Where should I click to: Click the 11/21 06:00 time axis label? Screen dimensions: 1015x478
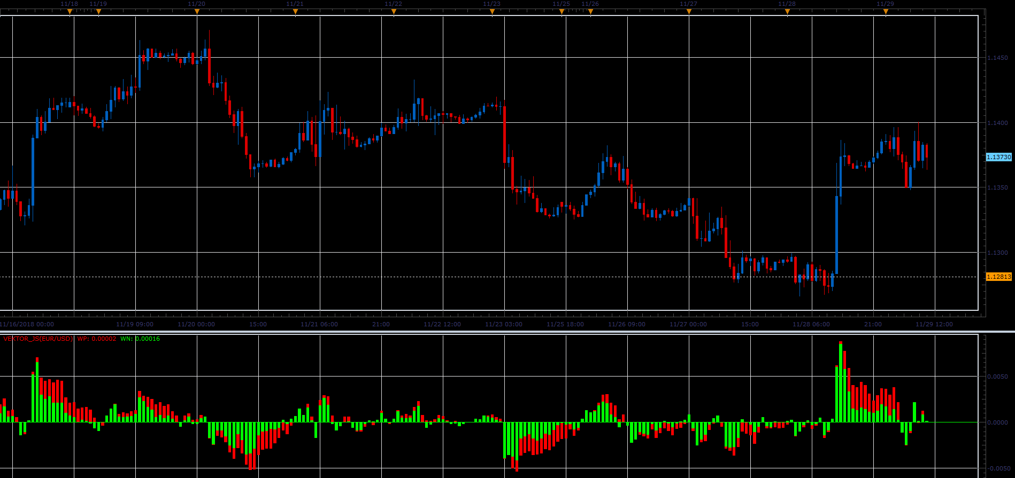click(x=319, y=324)
